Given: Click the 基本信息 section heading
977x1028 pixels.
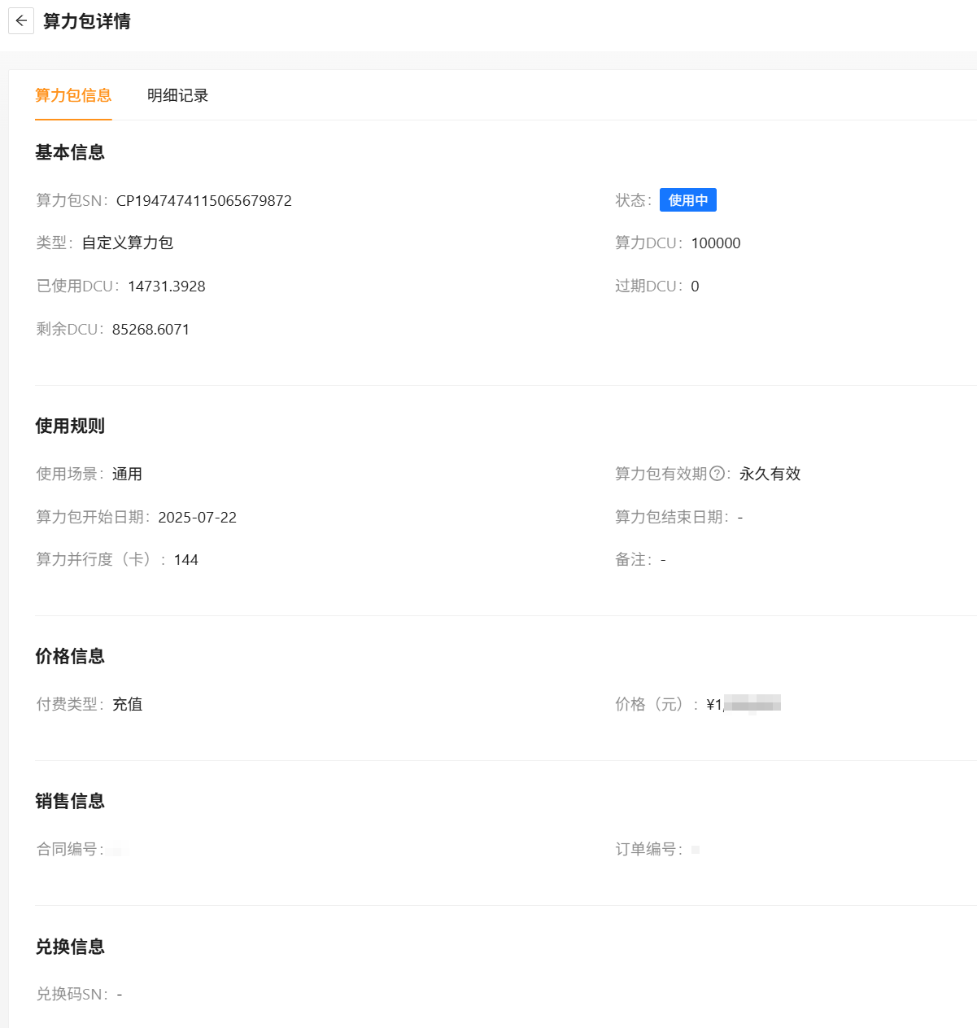Looking at the screenshot, I should 70,152.
